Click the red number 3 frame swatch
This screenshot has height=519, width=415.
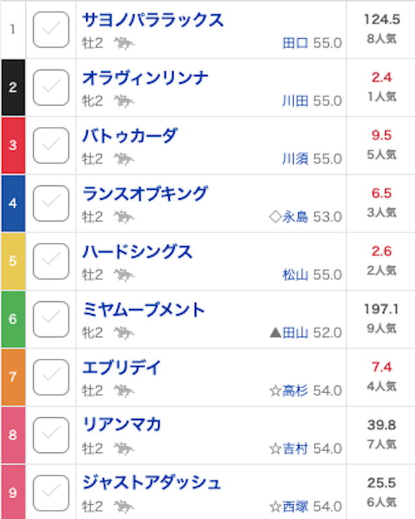13,146
